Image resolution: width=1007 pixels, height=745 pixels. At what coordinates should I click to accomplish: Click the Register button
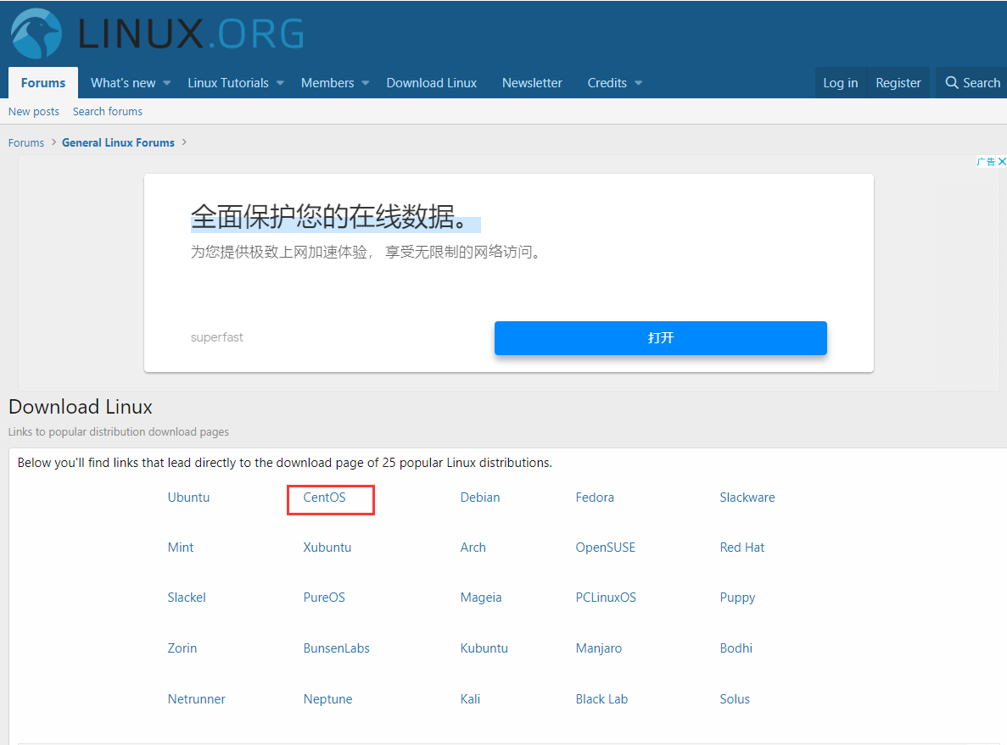pyautogui.click(x=898, y=83)
